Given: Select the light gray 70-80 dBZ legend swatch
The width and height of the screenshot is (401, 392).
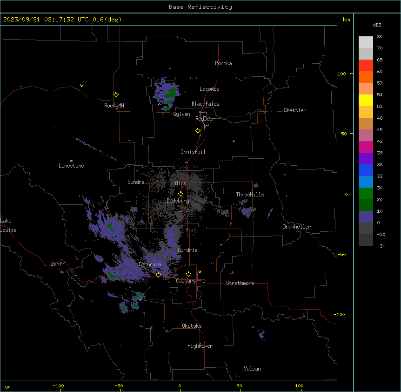Looking at the screenshot, I should click(x=366, y=42).
